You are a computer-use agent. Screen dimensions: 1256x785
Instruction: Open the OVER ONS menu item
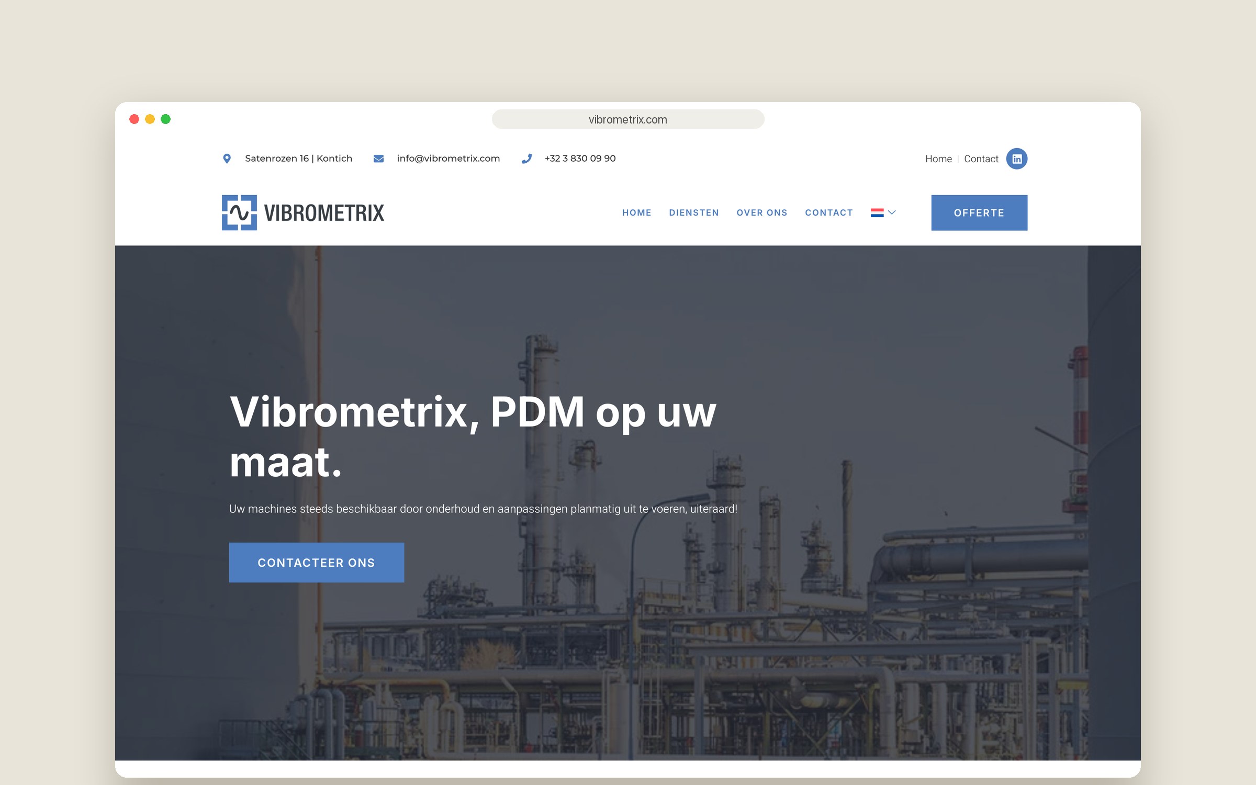pos(762,212)
